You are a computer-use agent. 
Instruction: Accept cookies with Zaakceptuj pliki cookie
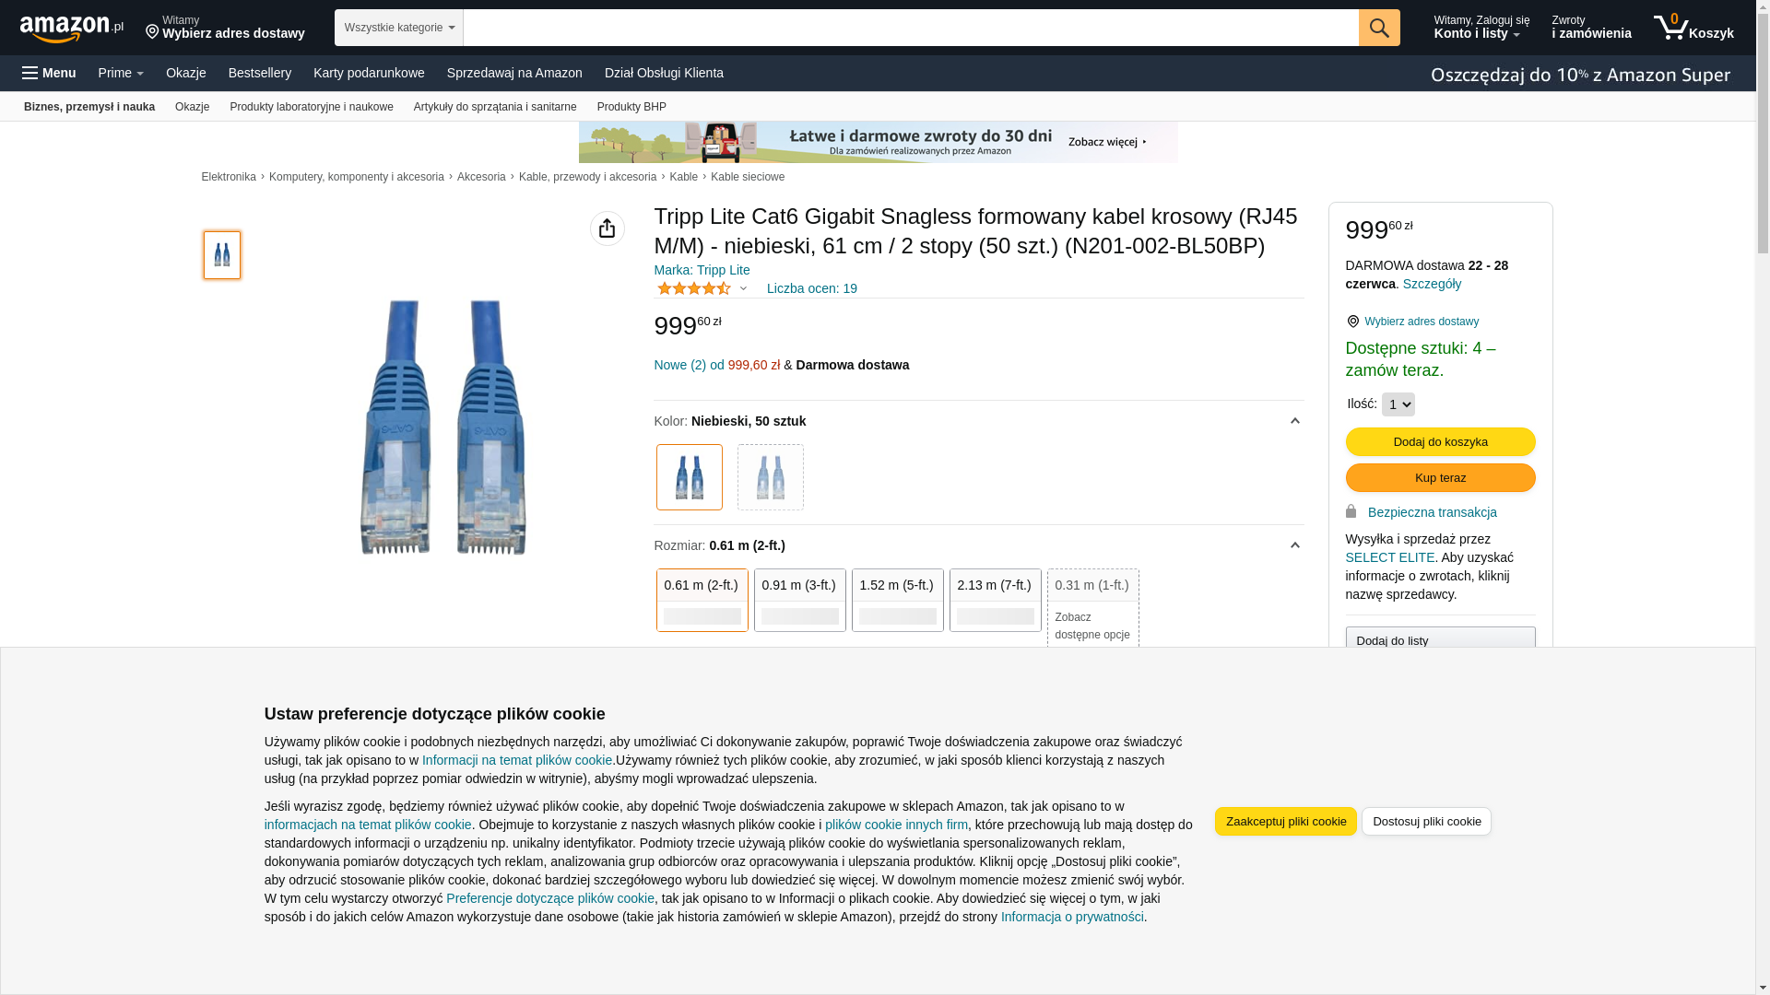1285,821
